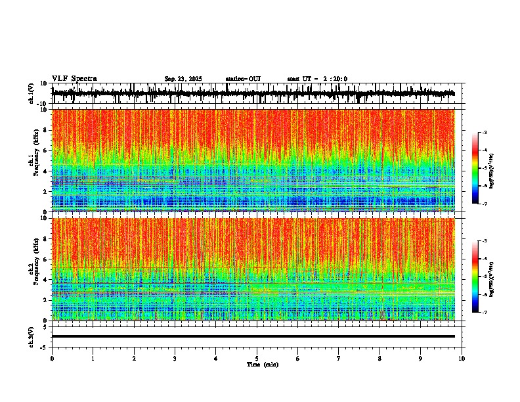
Task: Click the 'VLF Spectra' title text
Action: 74,79
